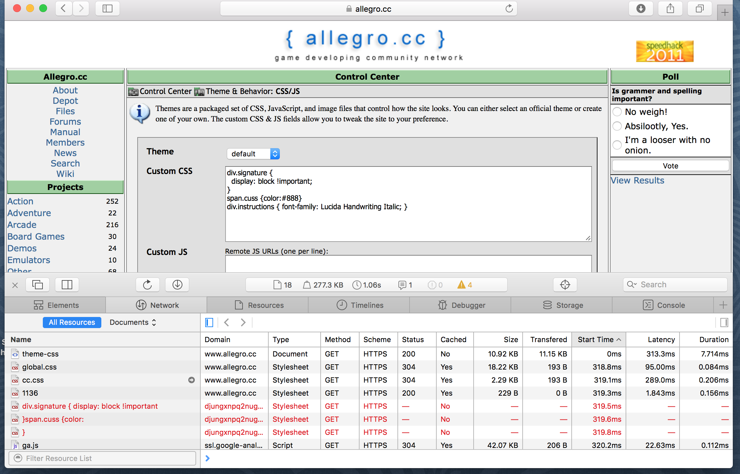Click the go-to arrow beside cc.css
Image resolution: width=740 pixels, height=474 pixels.
192,380
